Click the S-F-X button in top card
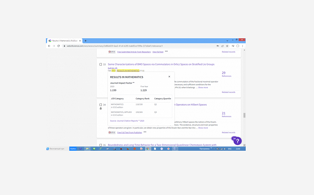 point(112,52)
